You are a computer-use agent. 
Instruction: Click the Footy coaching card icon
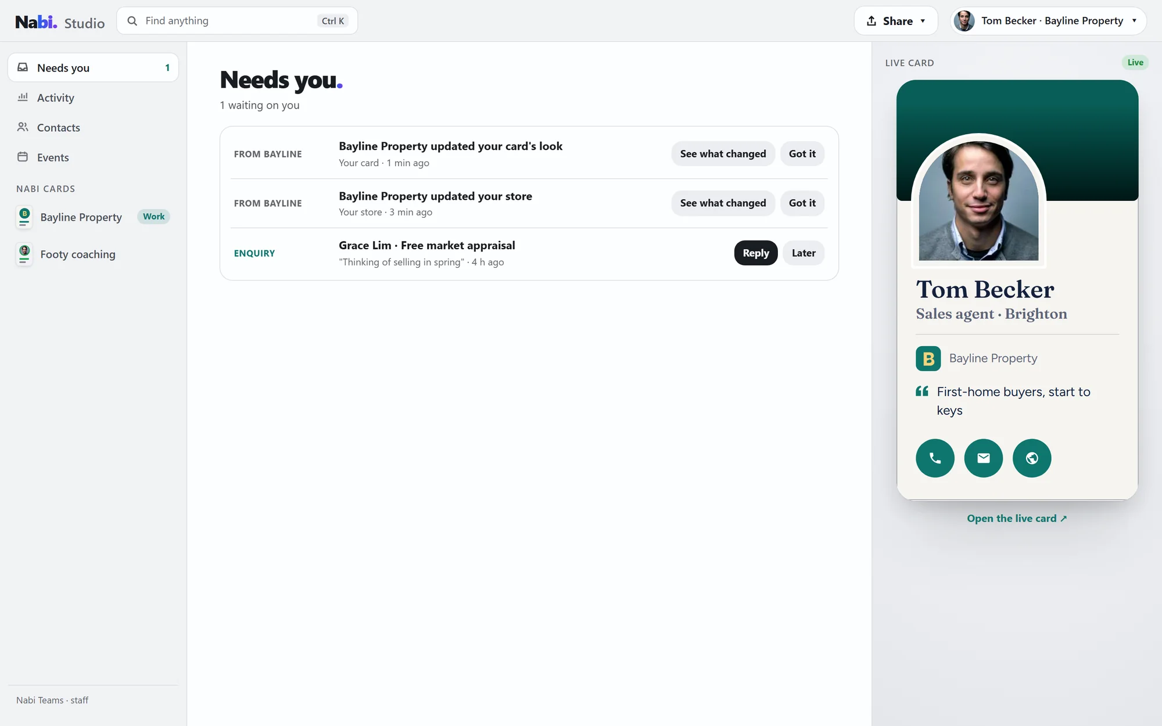coord(24,254)
